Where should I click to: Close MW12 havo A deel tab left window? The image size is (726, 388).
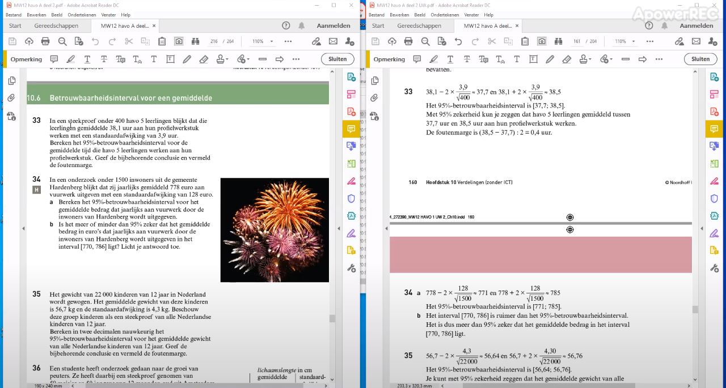[154, 25]
